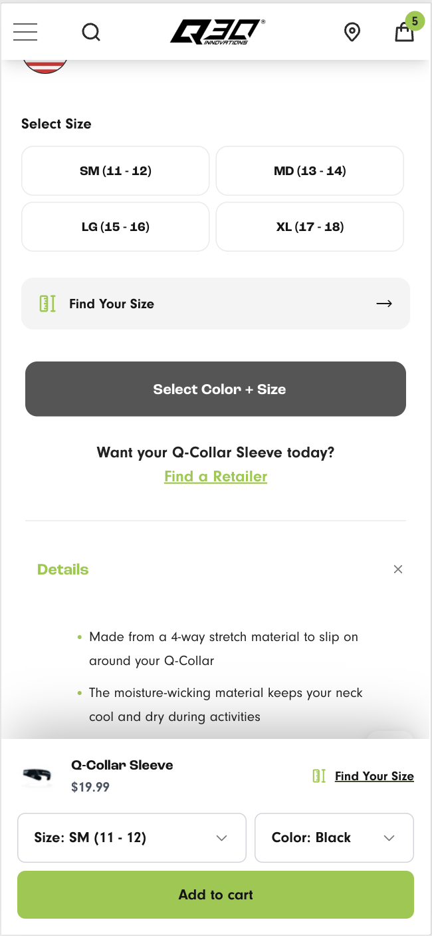Open the shopping cart with 5 items
The width and height of the screenshot is (432, 936).
[404, 32]
